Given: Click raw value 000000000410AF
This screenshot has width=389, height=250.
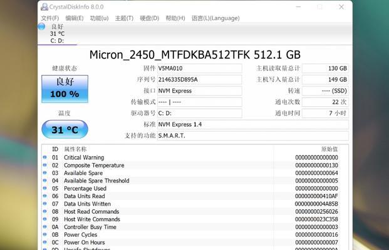Looking at the screenshot, I should coord(316,196).
